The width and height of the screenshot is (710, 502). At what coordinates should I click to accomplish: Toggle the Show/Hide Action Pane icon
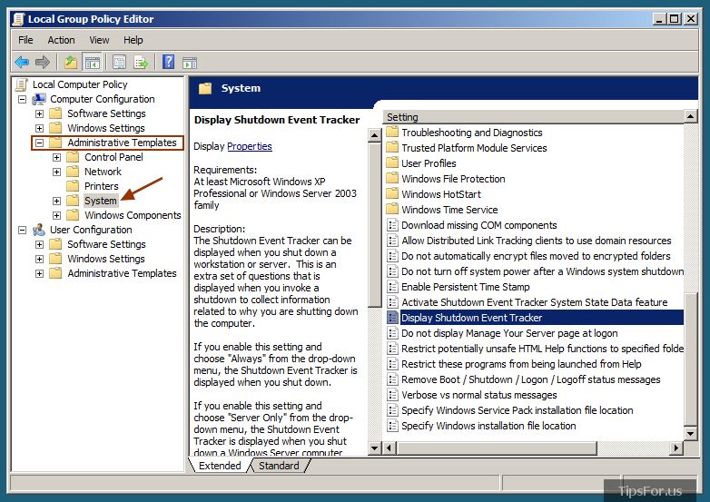(x=190, y=63)
